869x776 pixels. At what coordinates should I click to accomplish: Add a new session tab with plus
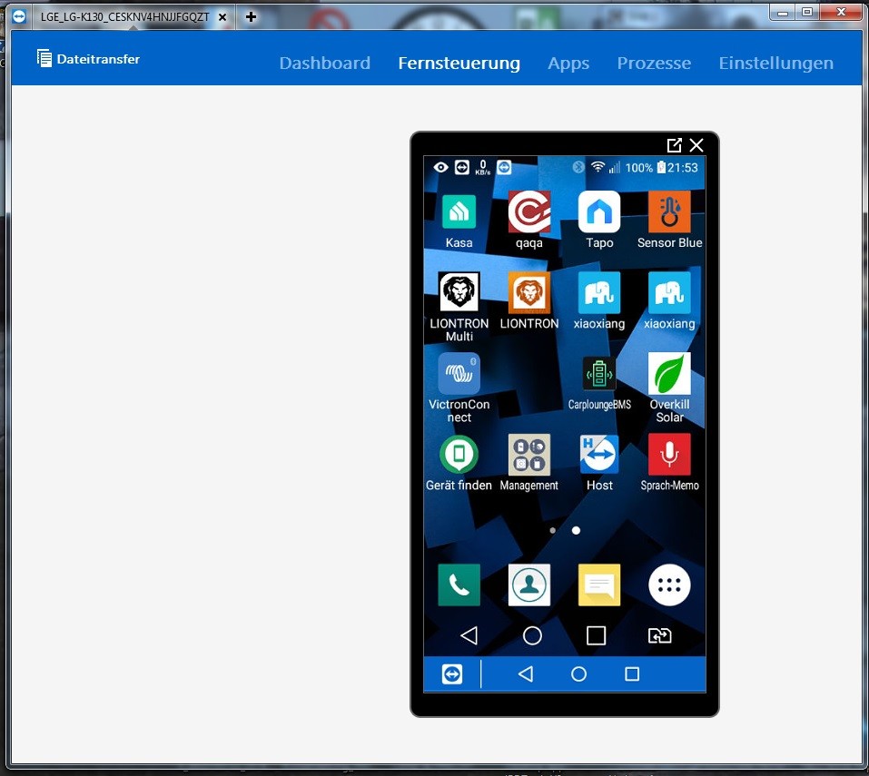click(251, 17)
